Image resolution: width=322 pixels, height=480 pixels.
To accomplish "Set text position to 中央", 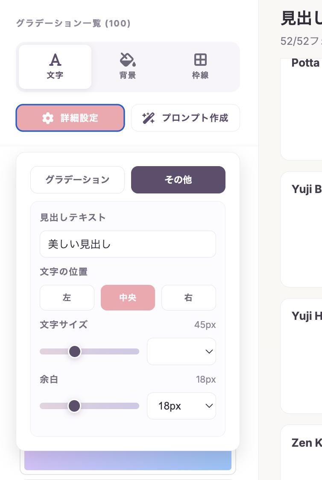I will pyautogui.click(x=128, y=298).
